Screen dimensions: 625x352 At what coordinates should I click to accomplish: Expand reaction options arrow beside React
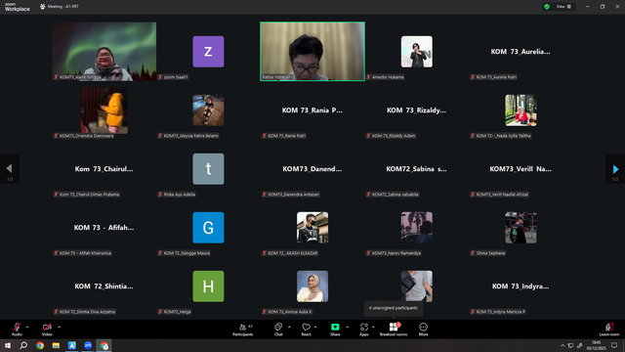point(315,327)
